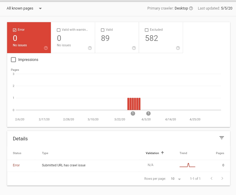Check the Excluded checkbox

pos(147,30)
